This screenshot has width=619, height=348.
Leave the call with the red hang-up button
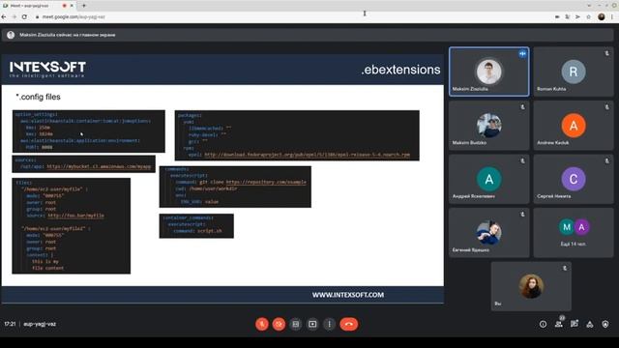click(349, 324)
